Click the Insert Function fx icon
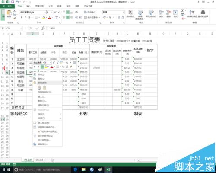Screen dimensions: 216x173 (43, 28)
